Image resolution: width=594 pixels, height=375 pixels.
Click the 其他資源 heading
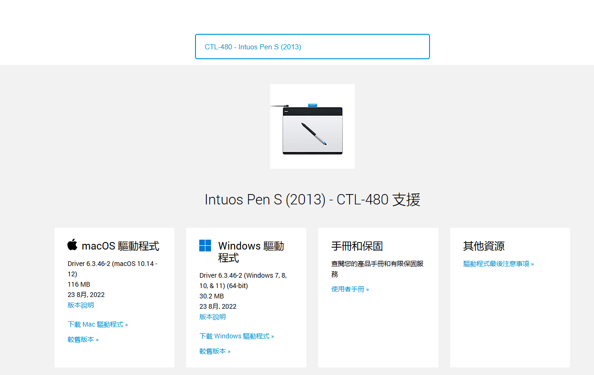484,246
